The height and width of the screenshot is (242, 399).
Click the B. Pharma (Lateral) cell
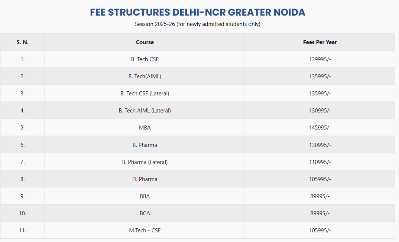(x=145, y=162)
